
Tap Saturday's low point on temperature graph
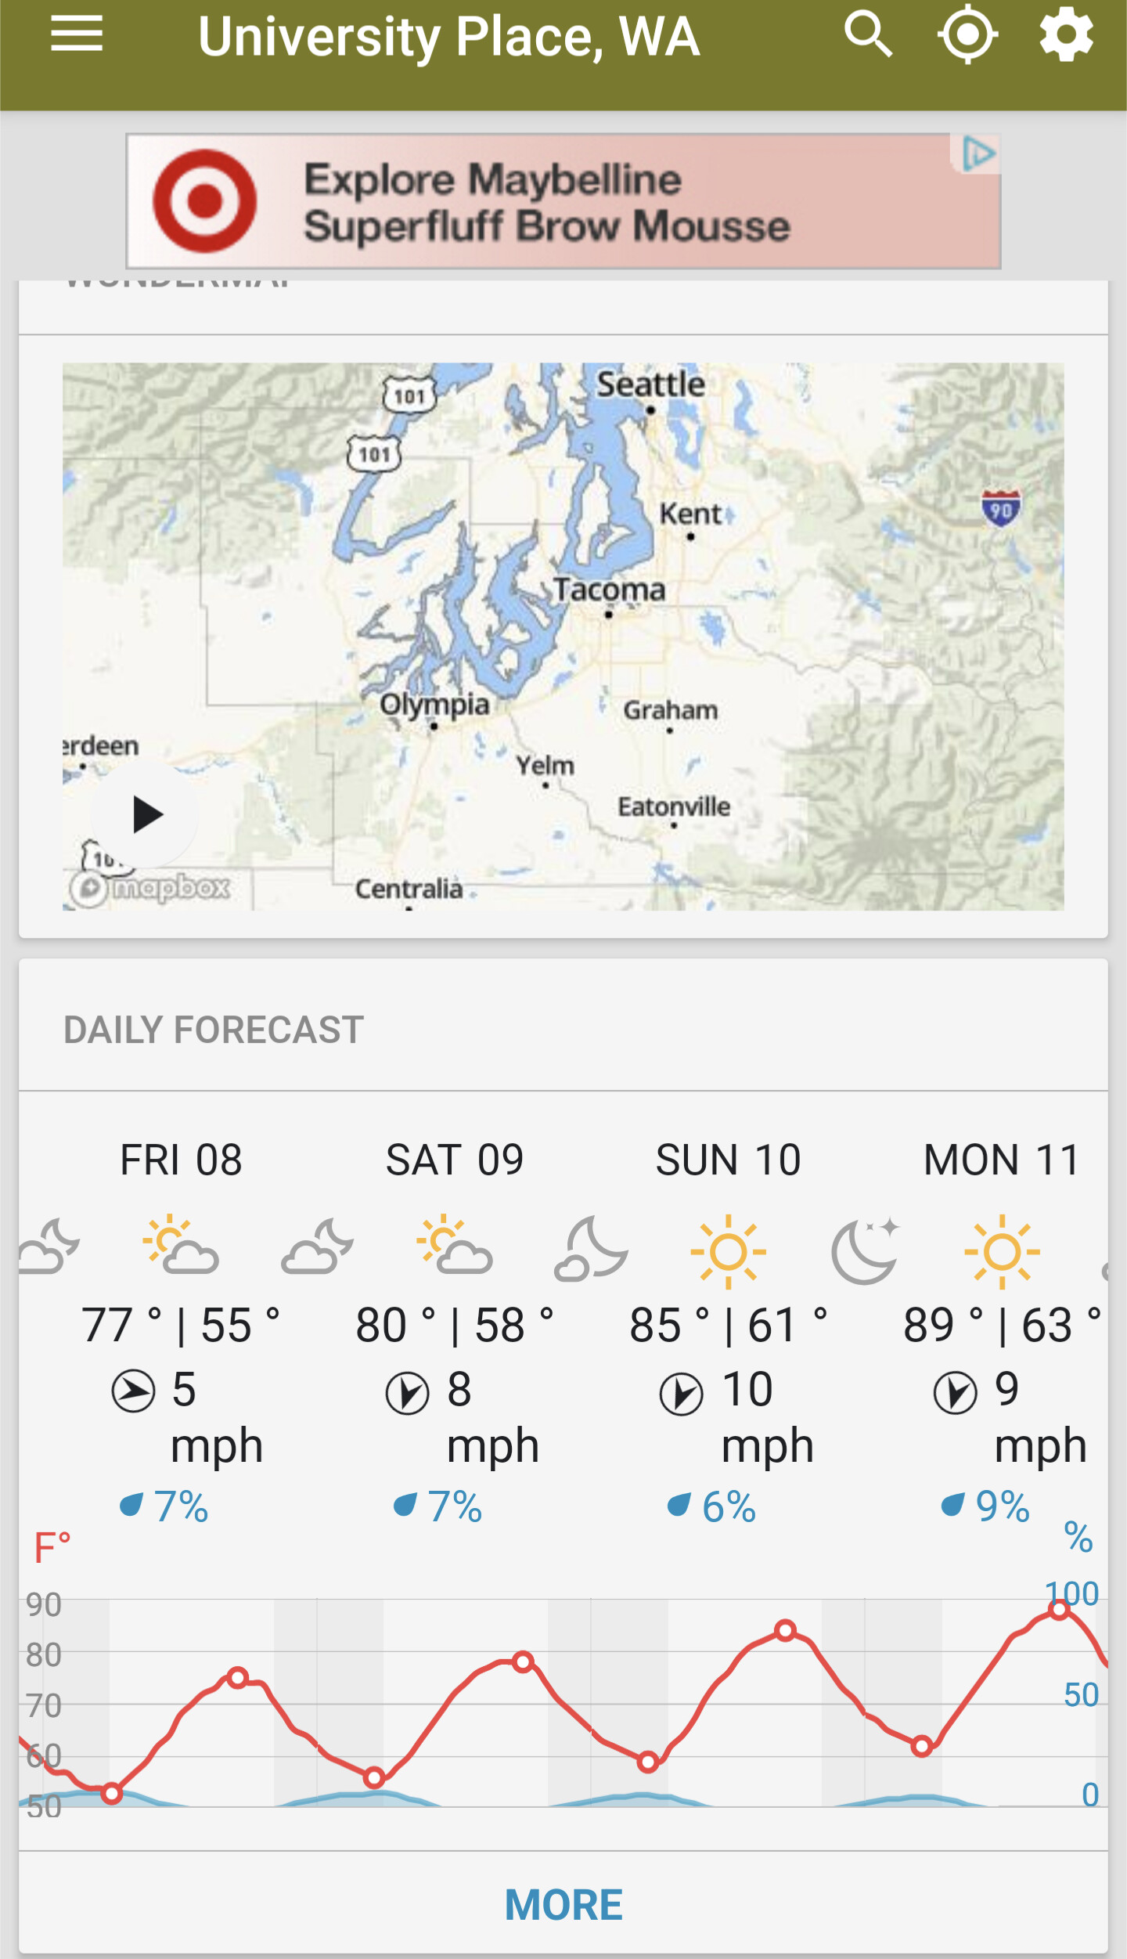pos(374,1777)
